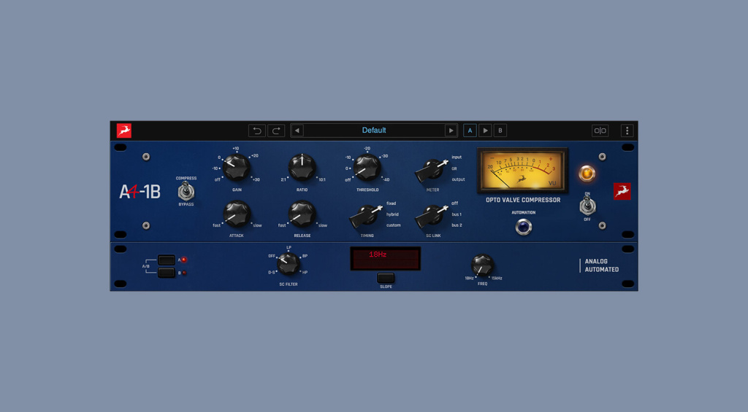The height and width of the screenshot is (412, 748).
Task: Set SC Link to bus 1 label
Action: tap(457, 214)
